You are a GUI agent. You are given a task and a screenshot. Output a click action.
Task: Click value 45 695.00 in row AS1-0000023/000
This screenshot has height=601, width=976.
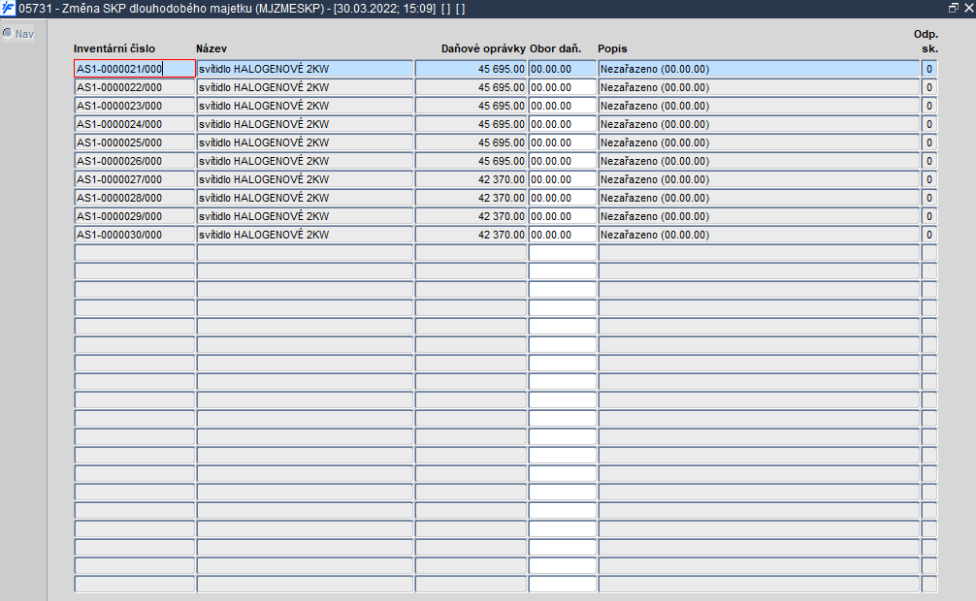[471, 106]
